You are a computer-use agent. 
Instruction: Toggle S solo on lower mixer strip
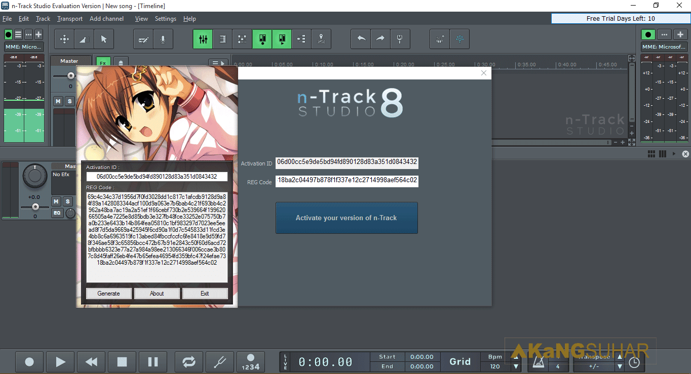click(67, 201)
